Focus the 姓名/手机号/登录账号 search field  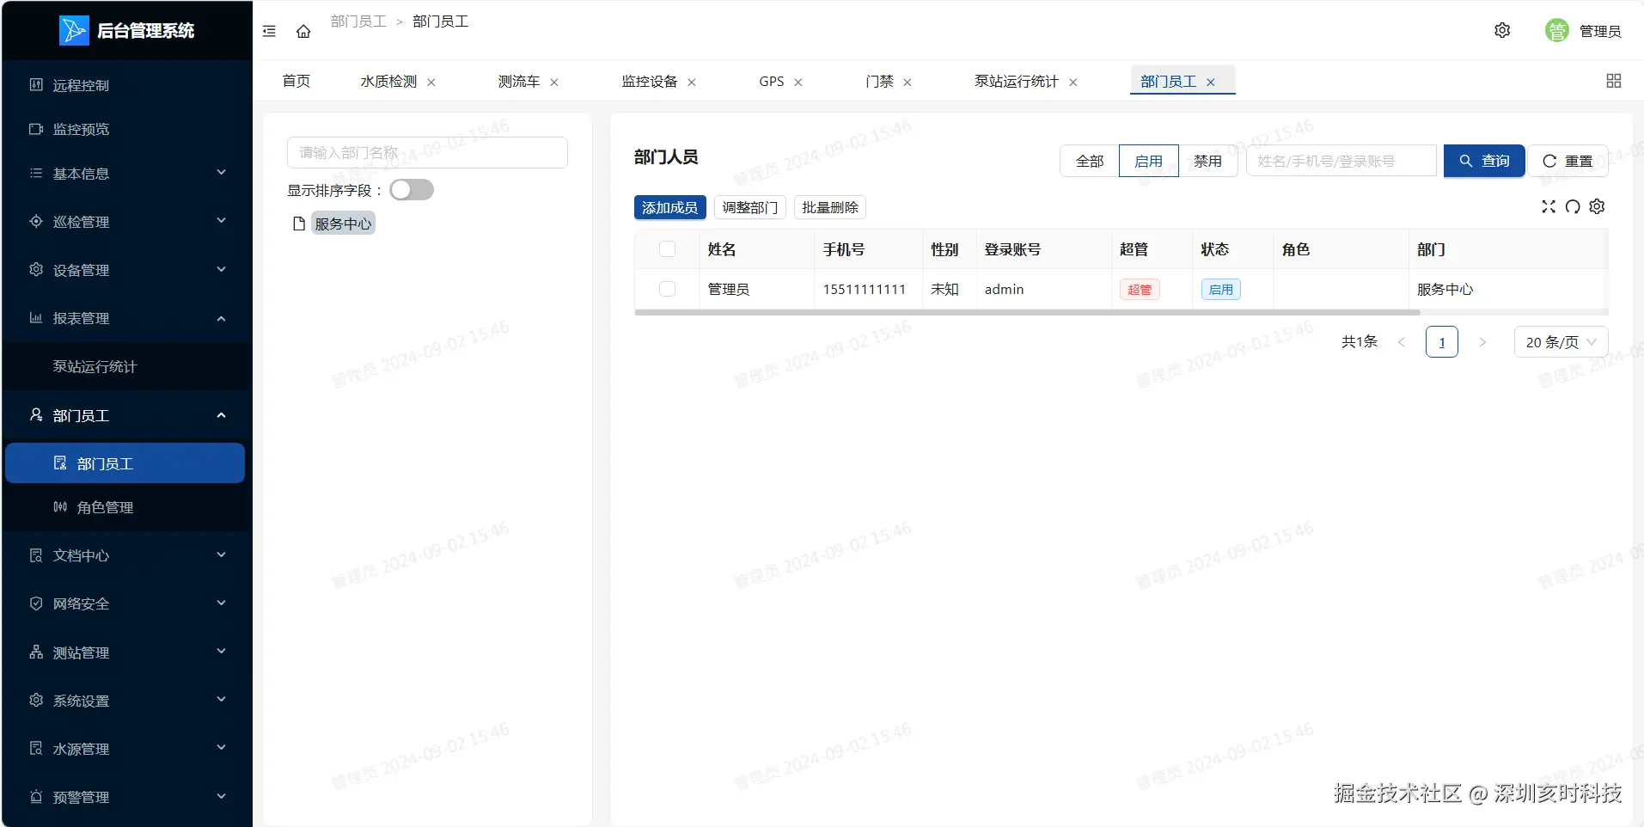(1341, 161)
